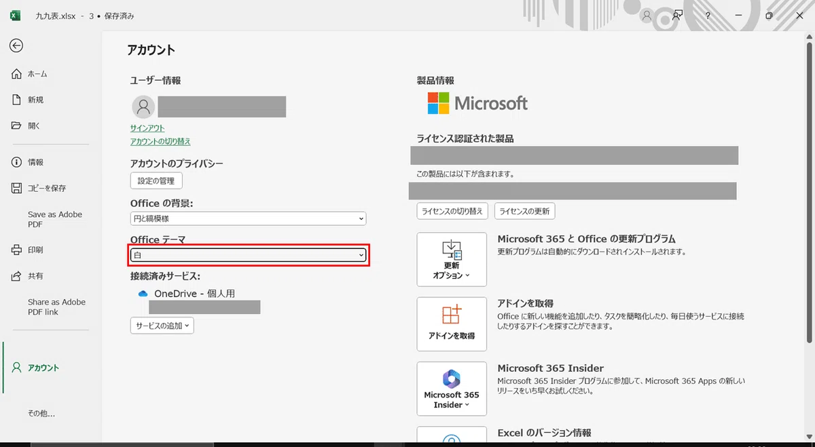Click the ホーム house icon

pos(17,74)
